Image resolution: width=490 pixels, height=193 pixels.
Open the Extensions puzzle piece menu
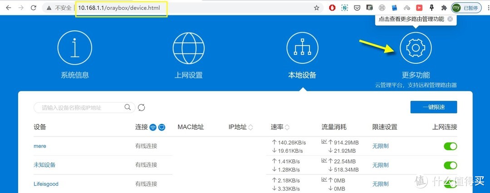click(444, 8)
